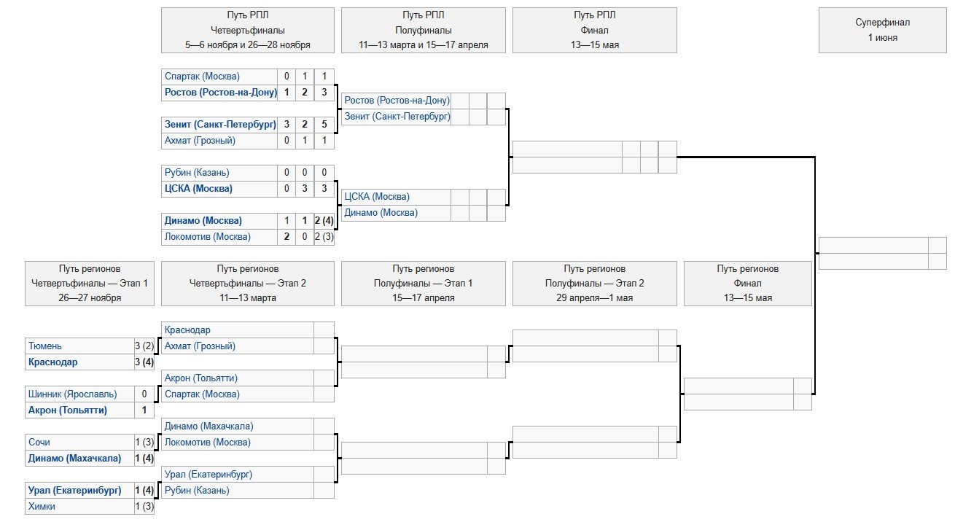Click Зенит (Санкт-Петербург) in RPL semifinals
955x522 pixels.
397,116
